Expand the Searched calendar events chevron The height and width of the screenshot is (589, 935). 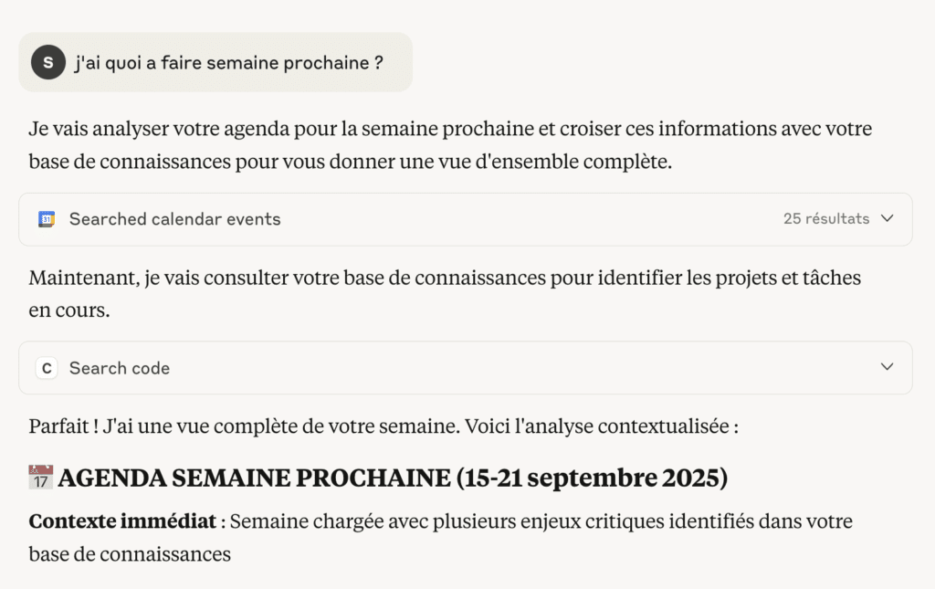coord(887,219)
